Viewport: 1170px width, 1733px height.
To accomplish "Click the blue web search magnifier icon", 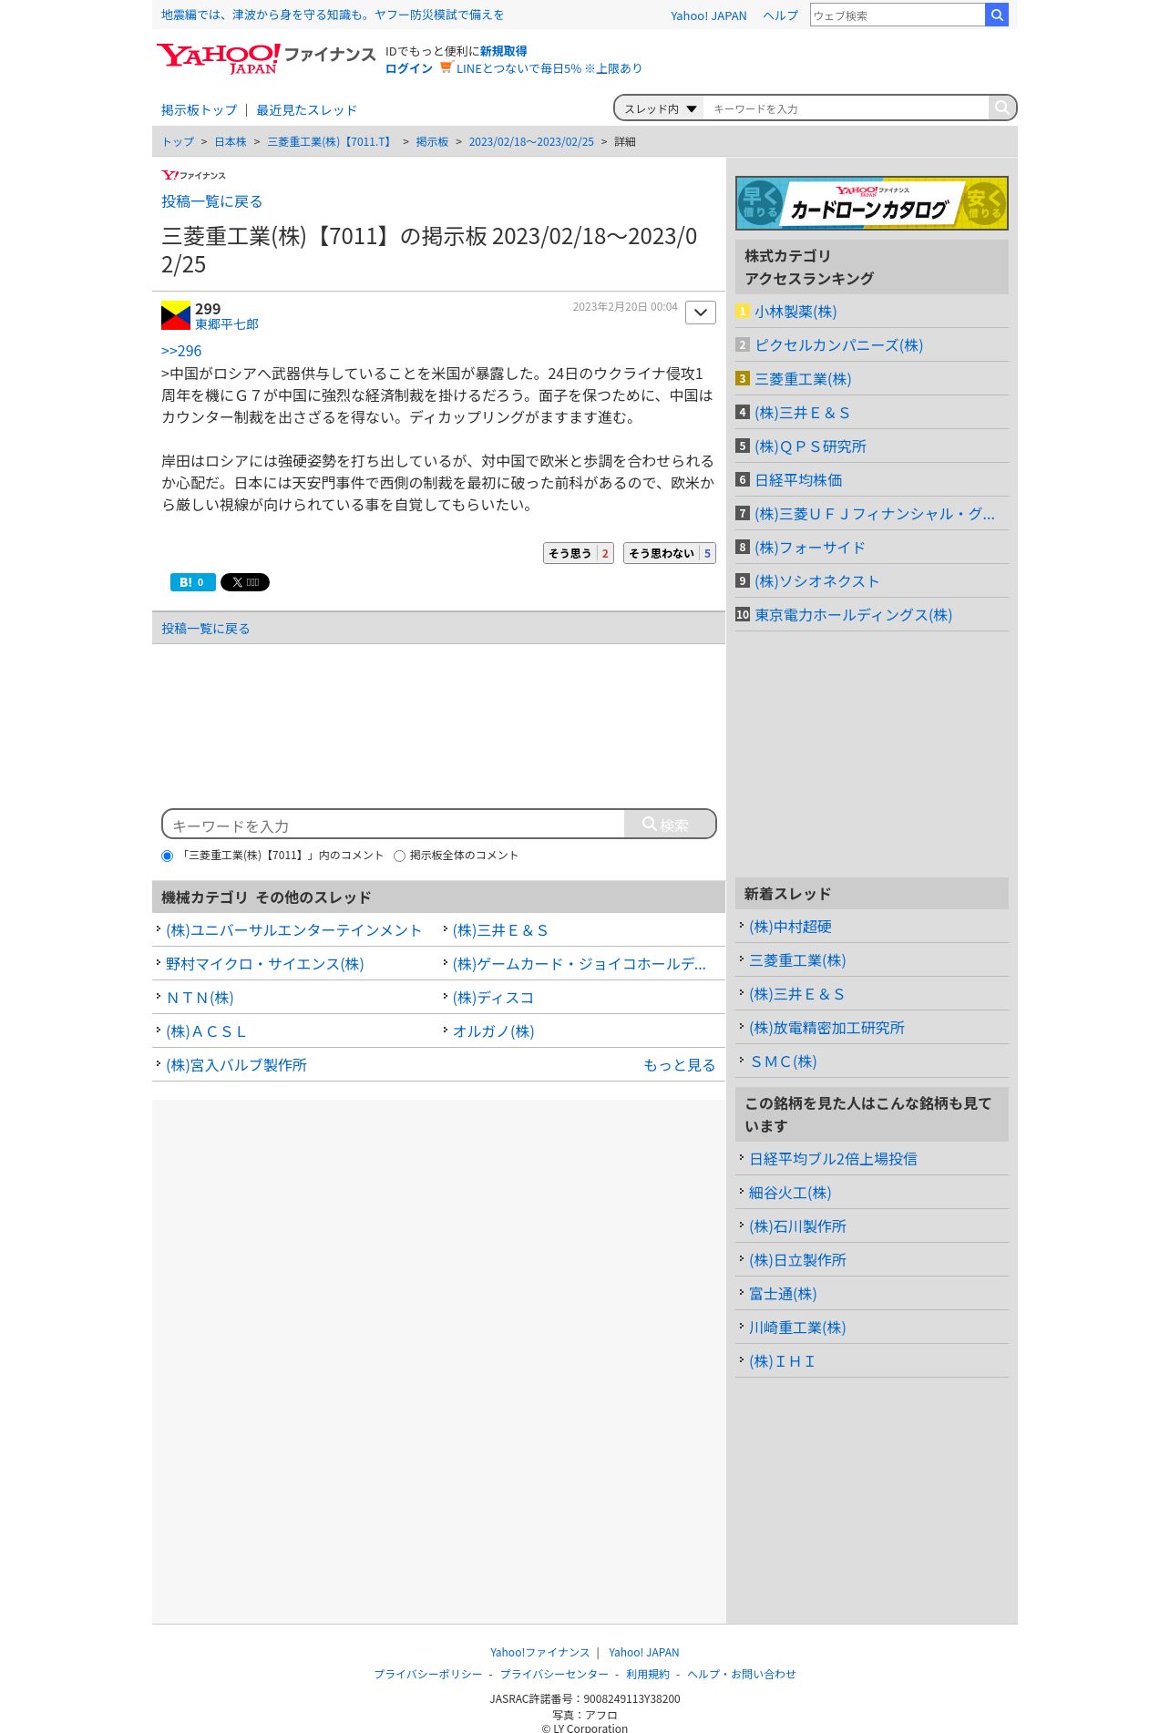I will pos(997,15).
